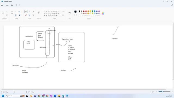This screenshot has height=98, width=174.
Task: Select Colour 1 black foreground circle
Action: (x=76, y=11)
